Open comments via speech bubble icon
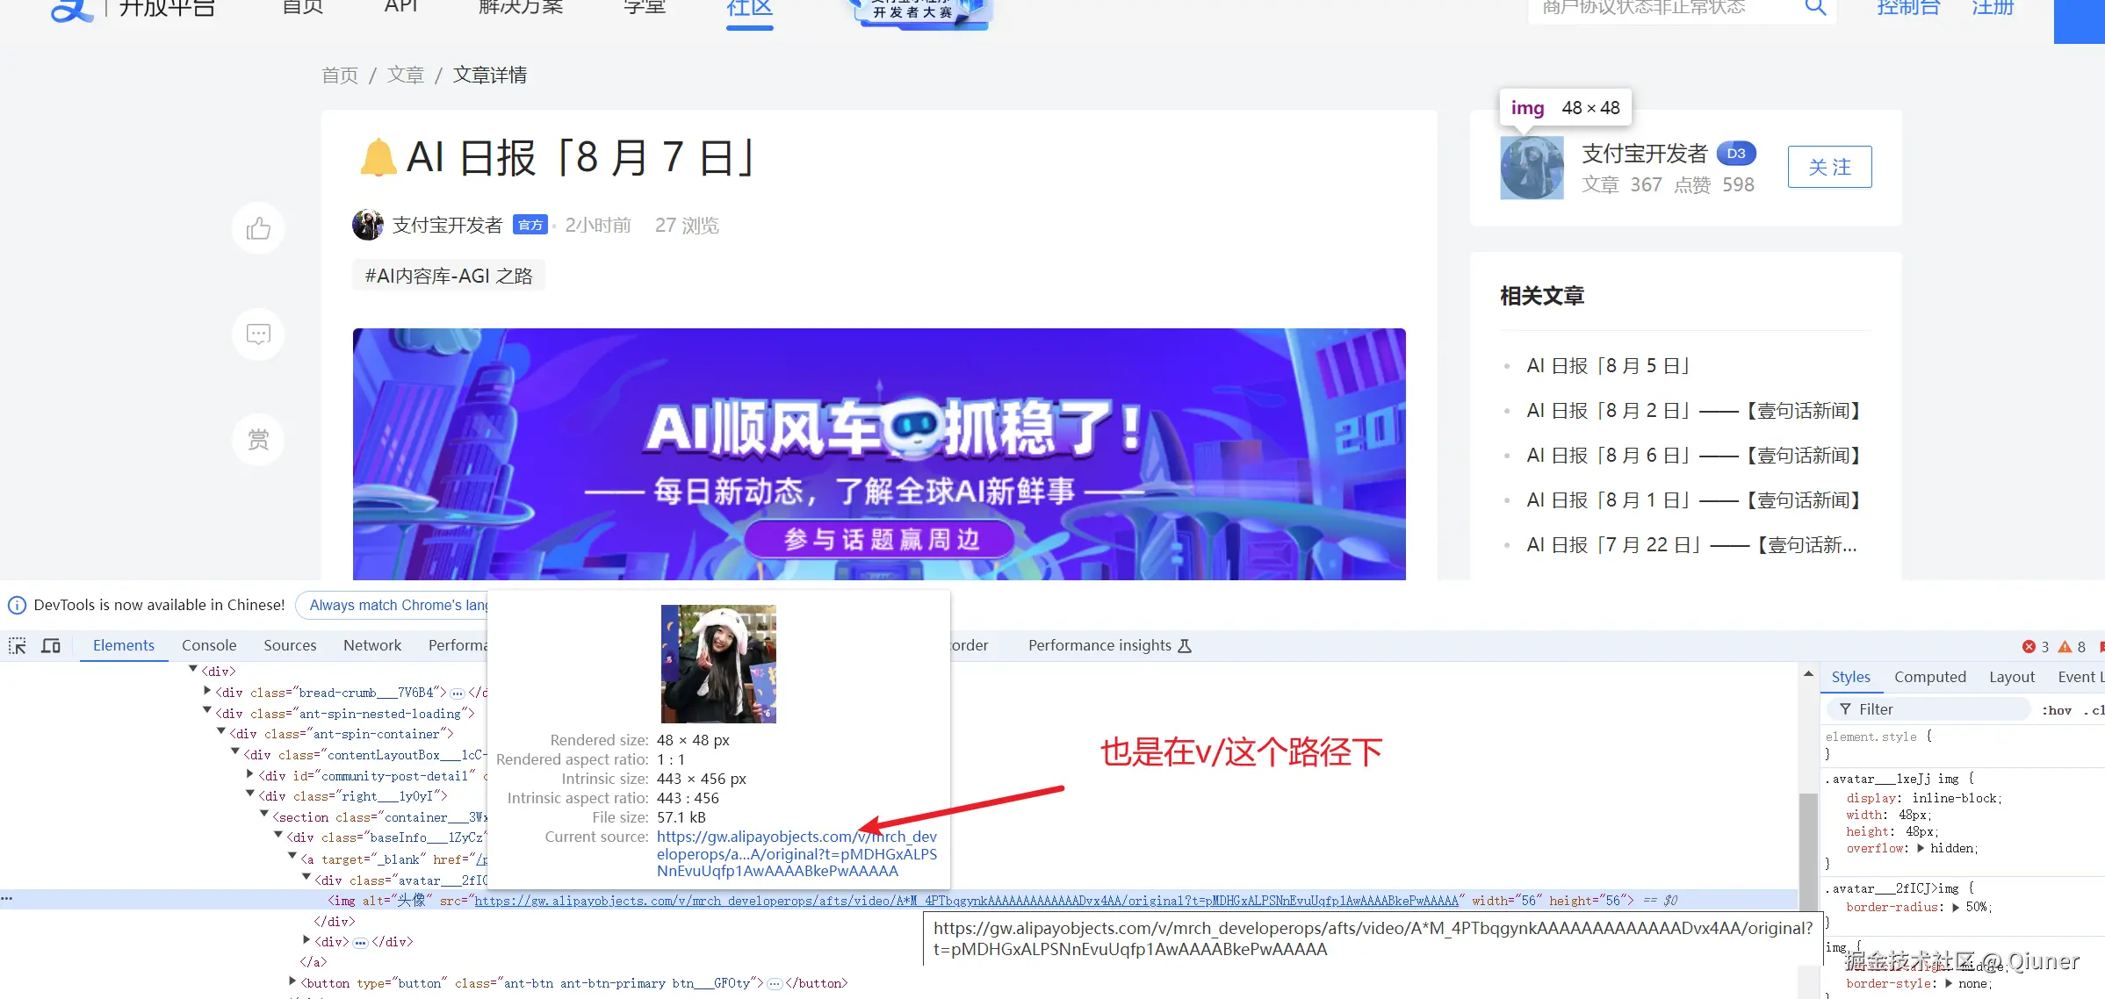 tap(258, 334)
